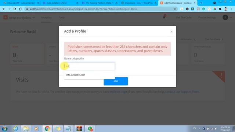Click the Get The Code link
This screenshot has width=235, height=132.
(x=184, y=18)
